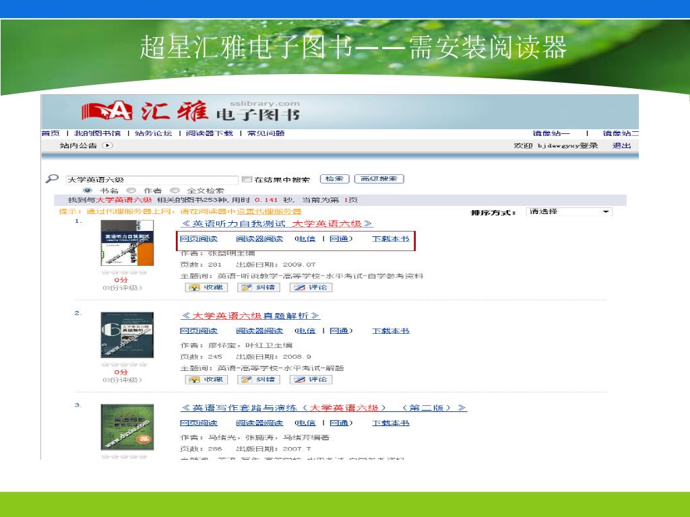This screenshot has width=690, height=517.
Task: Open 我的图书馆 menu item
Action: click(x=97, y=133)
